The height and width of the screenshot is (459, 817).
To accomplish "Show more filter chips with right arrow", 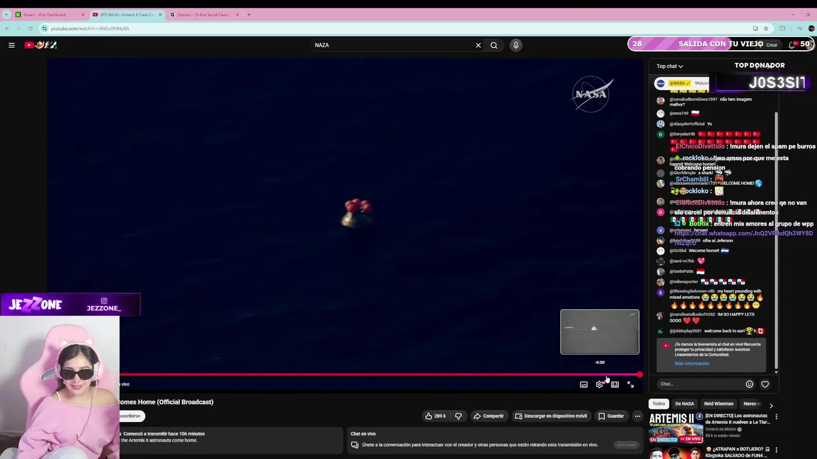I will (771, 405).
